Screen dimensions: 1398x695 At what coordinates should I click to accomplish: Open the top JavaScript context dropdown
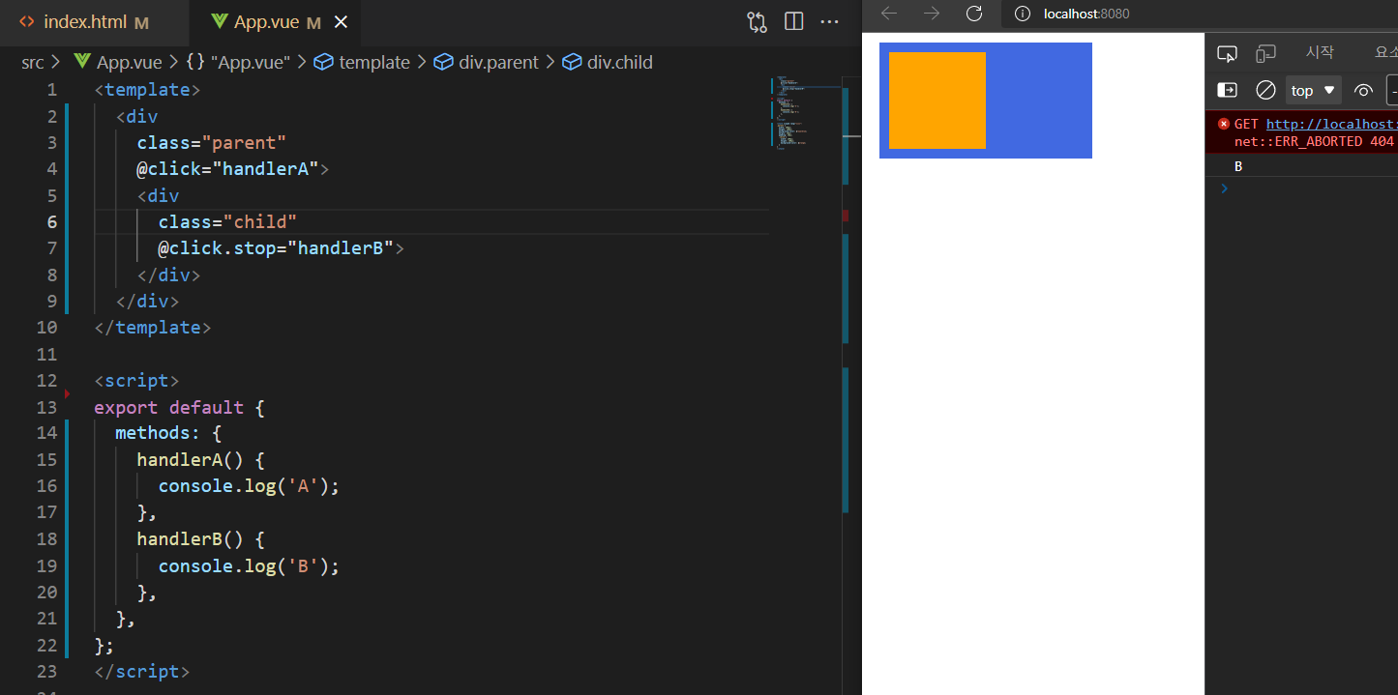[x=1313, y=90]
